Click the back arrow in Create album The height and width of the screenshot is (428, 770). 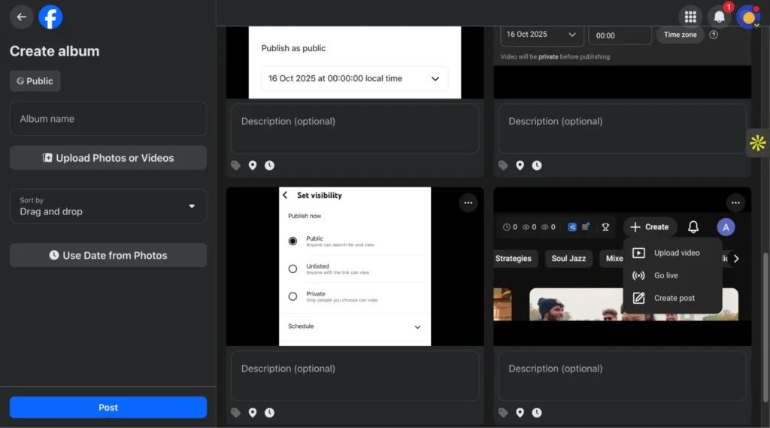[x=21, y=17]
